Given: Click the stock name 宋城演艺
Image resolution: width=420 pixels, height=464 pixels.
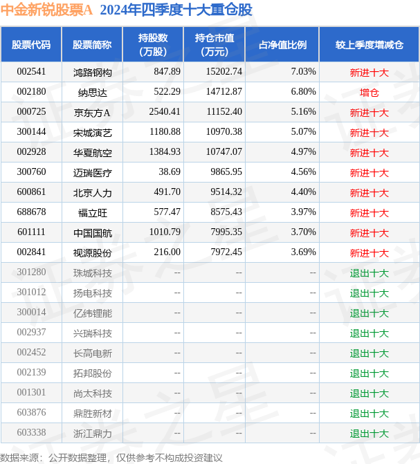Looking at the screenshot, I should point(93,133).
